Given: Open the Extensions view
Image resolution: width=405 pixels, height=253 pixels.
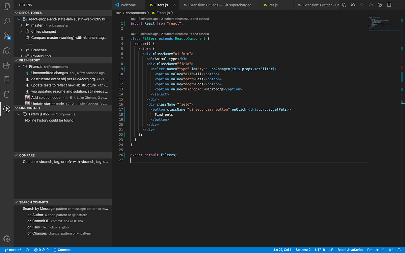Looking at the screenshot, I should point(7,65).
